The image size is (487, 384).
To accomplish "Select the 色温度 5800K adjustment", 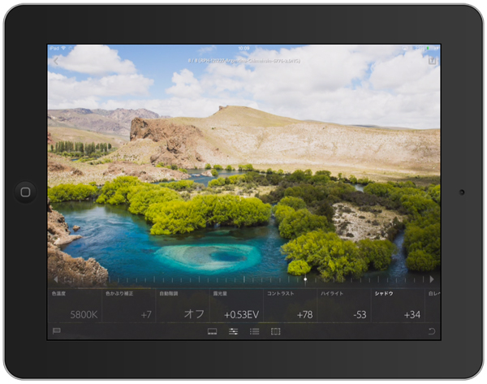I will click(75, 306).
